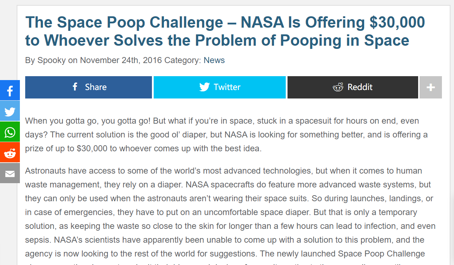Email the article using the gray envelope icon
This screenshot has width=454, height=265.
tap(10, 173)
